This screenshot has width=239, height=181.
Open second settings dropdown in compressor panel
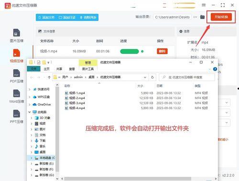pyautogui.click(x=226, y=112)
